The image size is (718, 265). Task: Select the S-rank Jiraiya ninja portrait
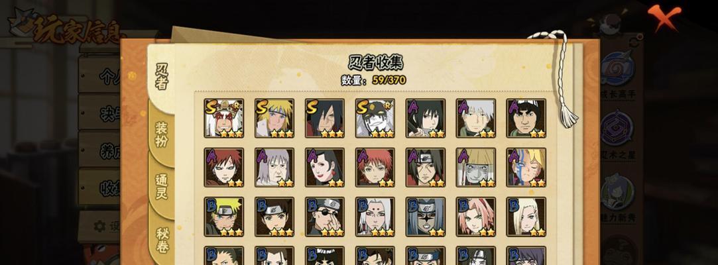(224, 118)
